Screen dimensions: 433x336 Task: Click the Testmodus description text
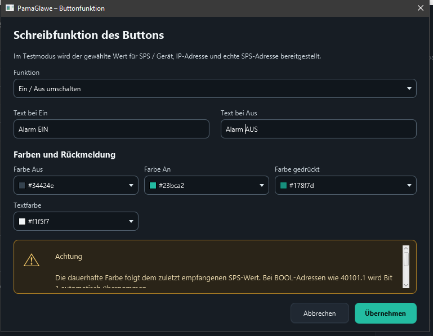(x=167, y=56)
